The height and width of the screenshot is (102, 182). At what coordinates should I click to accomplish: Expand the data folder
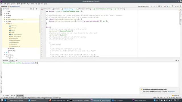pos(5,18)
